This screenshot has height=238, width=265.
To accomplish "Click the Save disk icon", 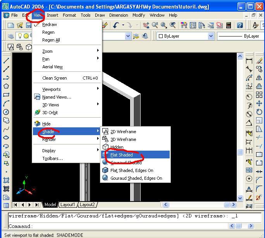I will click(29, 25).
